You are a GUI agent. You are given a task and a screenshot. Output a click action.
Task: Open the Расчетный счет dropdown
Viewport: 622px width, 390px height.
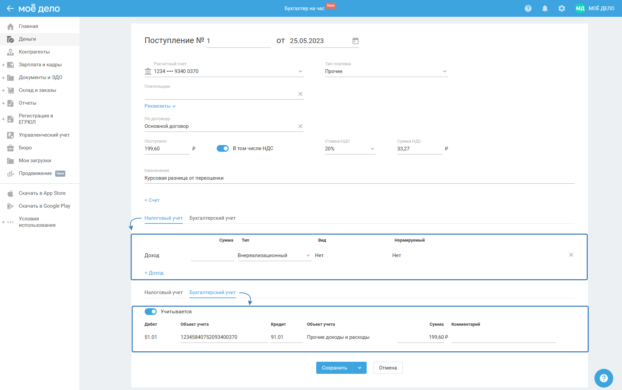[300, 71]
